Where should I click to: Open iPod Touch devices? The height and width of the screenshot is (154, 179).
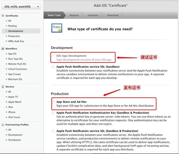pyautogui.click(x=14, y=117)
